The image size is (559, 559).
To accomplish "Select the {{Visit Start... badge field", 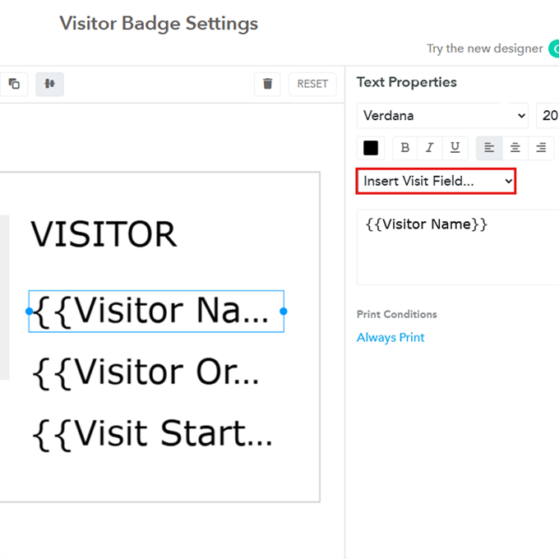I will [x=152, y=434].
